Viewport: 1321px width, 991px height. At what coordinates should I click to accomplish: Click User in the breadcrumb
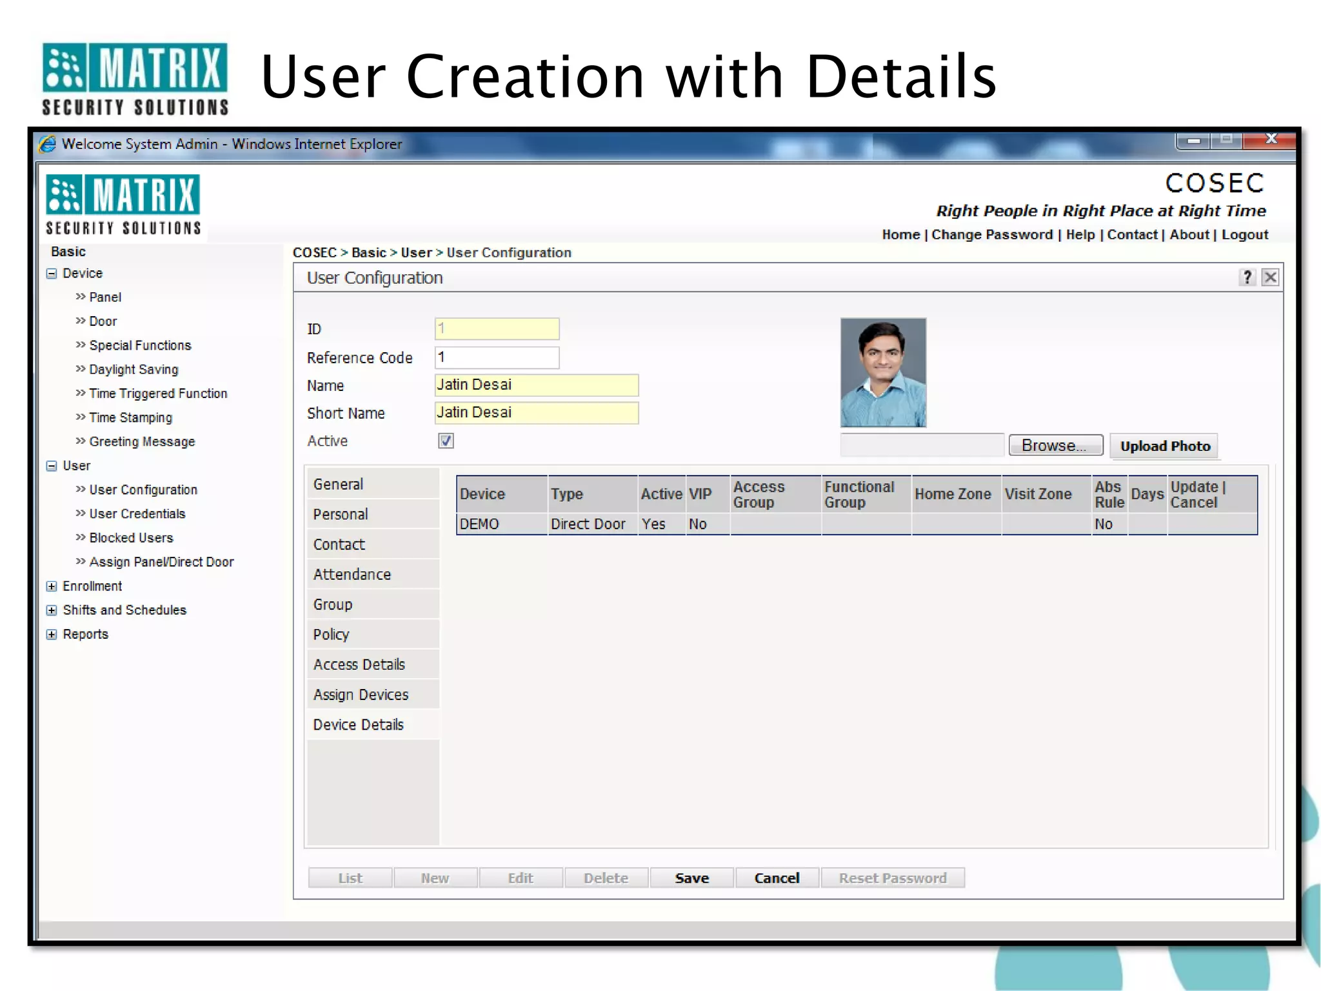tap(417, 253)
